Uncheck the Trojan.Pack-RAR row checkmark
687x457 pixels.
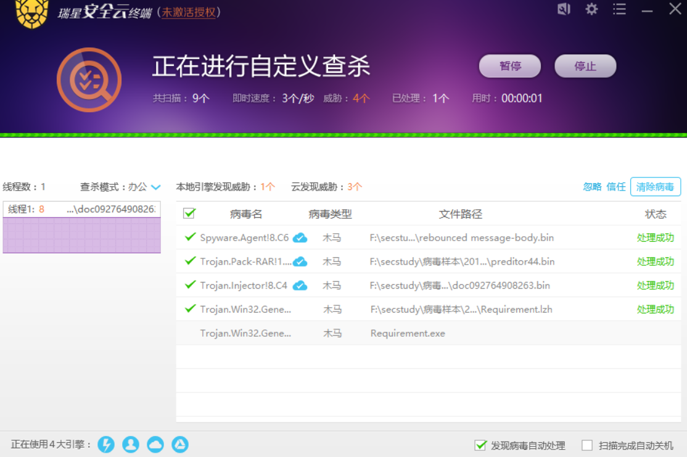pos(190,261)
